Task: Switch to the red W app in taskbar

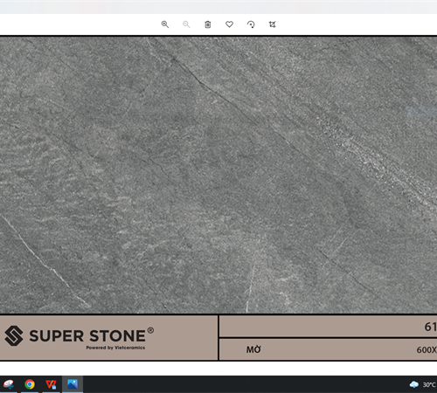Action: point(51,384)
